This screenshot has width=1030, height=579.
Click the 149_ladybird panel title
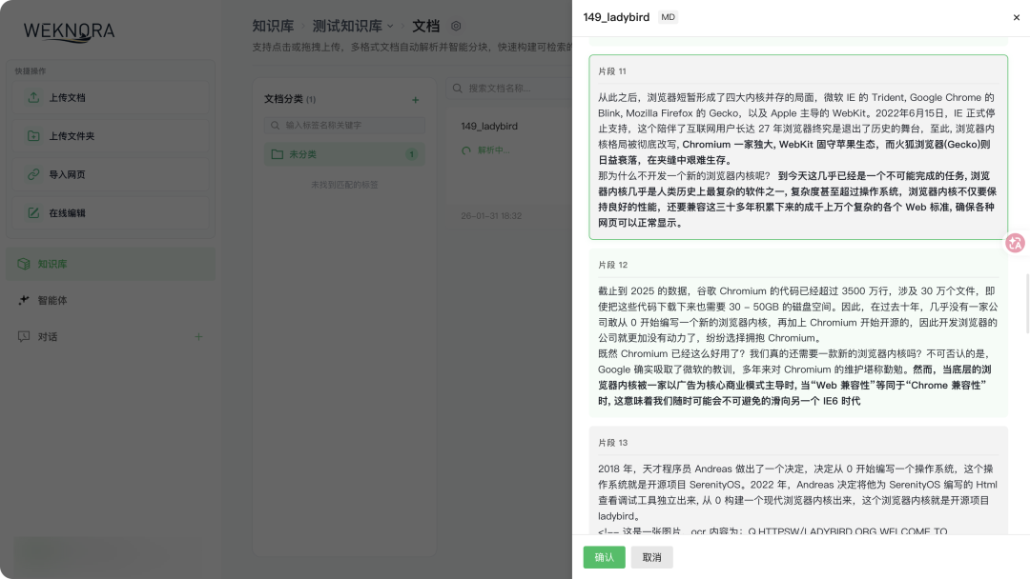pos(616,17)
